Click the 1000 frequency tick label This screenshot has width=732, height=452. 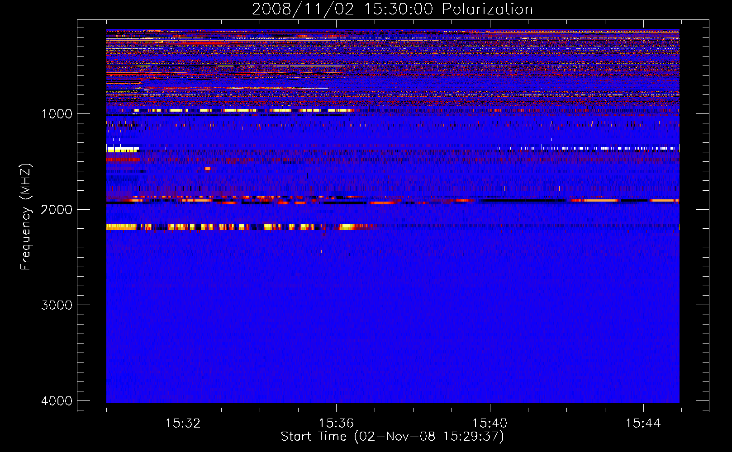(x=57, y=113)
